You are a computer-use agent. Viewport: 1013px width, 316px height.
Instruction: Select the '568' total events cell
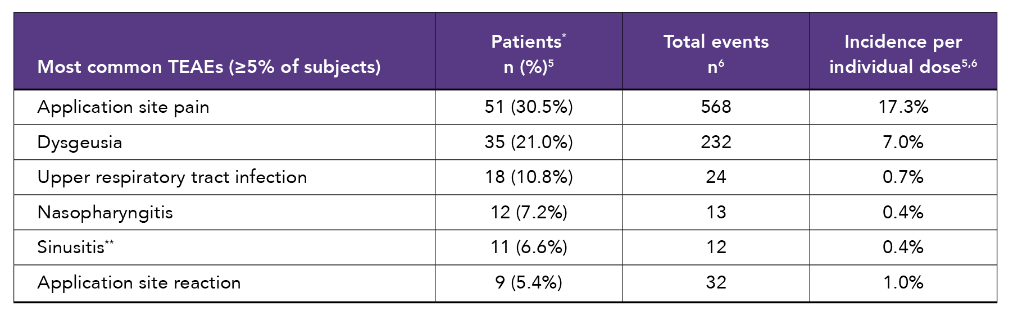click(x=716, y=107)
